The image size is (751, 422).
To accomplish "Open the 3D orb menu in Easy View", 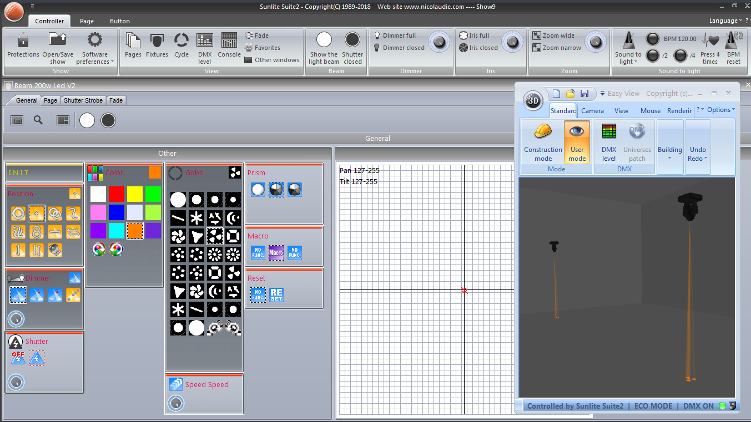I will 533,101.
